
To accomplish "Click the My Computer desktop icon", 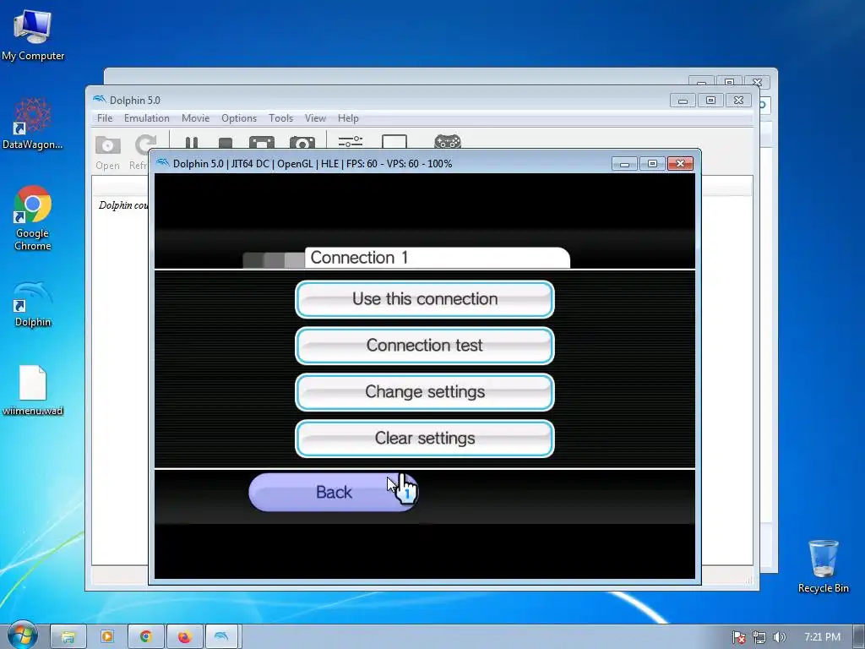I will coord(33,34).
